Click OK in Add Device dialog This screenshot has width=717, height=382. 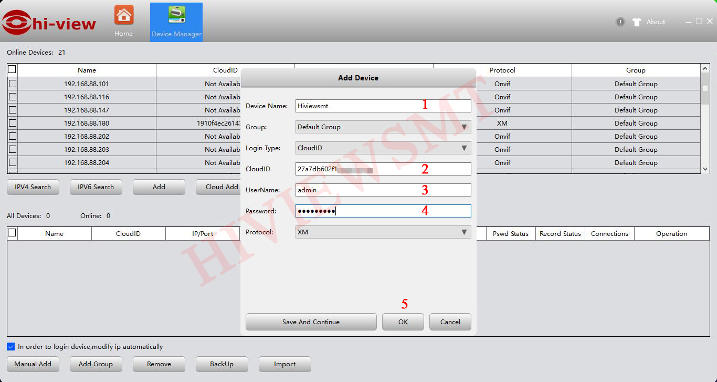coord(403,322)
